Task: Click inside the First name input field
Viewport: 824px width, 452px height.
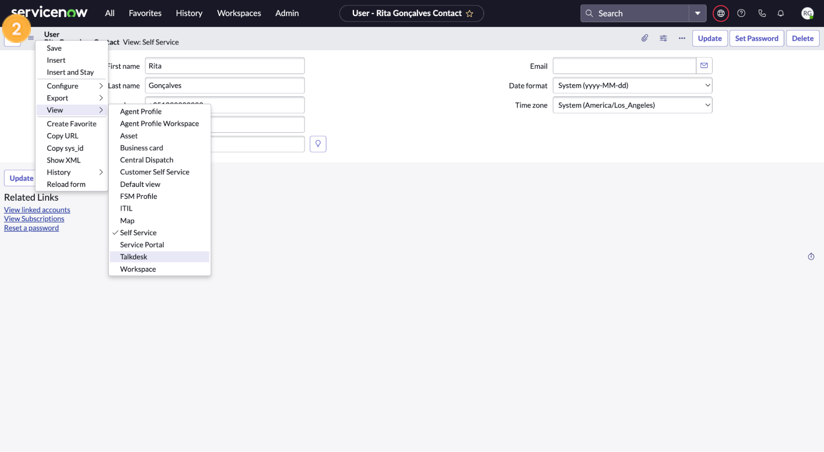Action: pos(225,66)
